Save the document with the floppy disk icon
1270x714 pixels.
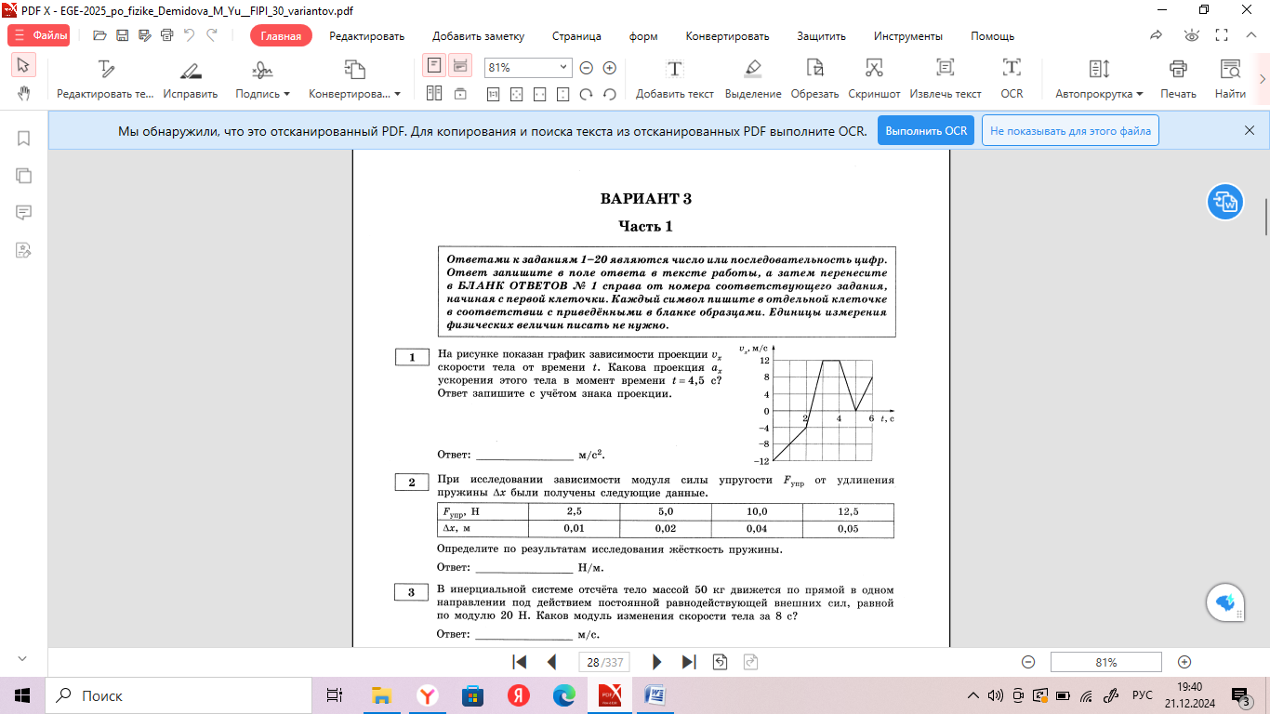click(122, 35)
